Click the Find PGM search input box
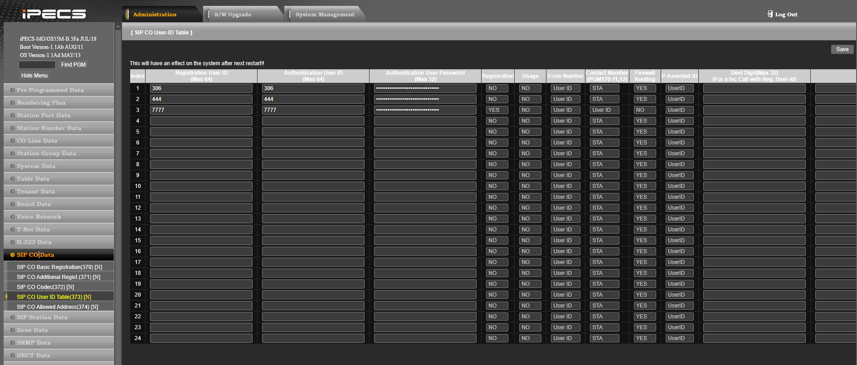This screenshot has height=365, width=857. [37, 65]
